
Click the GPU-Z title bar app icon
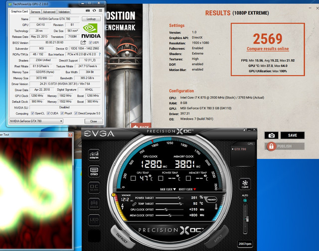coord(10,4)
